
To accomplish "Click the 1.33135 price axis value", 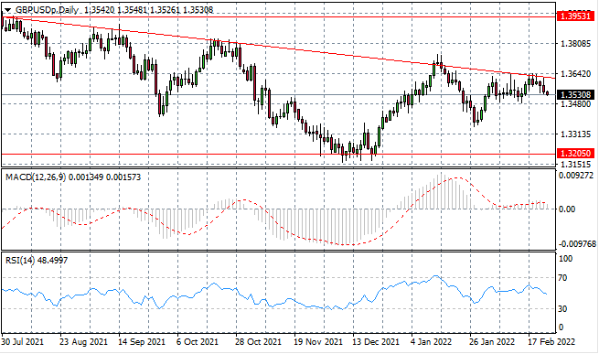I will [575, 134].
